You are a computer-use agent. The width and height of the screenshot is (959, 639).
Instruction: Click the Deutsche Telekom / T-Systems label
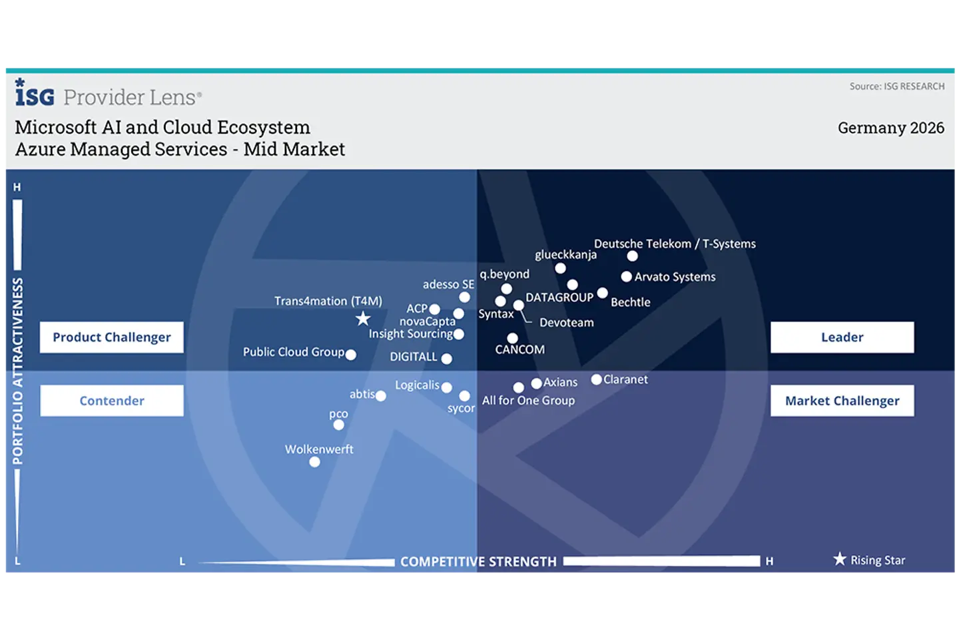[x=675, y=244]
